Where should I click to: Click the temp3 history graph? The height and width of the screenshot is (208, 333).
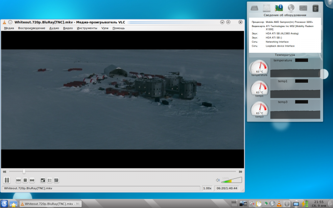[x=295, y=109]
